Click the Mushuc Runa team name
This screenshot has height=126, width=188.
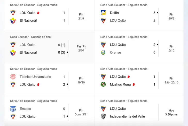pos(120,84)
